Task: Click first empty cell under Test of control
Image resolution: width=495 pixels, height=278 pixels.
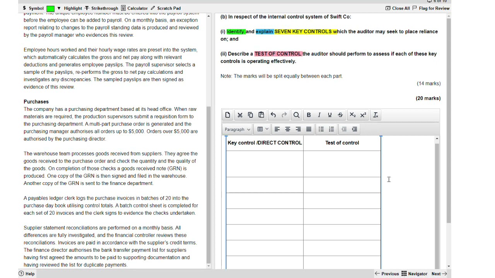Action: pos(342,164)
